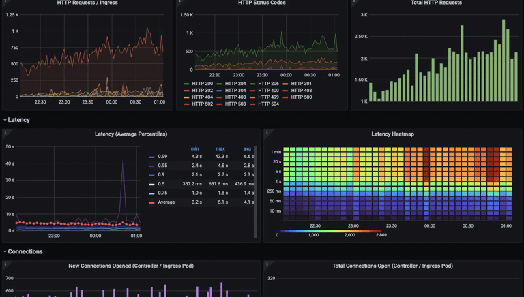524x297 pixels.
Task: Click the 0.99 percentile purple legend marker
Action: [x=151, y=157]
